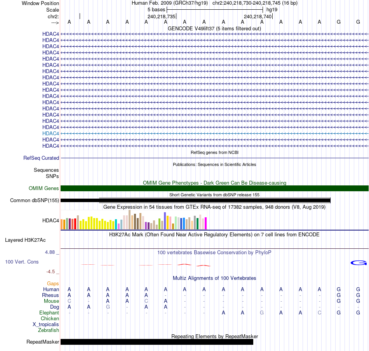The height and width of the screenshot is (351, 369).
Task: Click '100 vertebrates Basewise Conservation by PhyloP' title
Action: (214, 253)
